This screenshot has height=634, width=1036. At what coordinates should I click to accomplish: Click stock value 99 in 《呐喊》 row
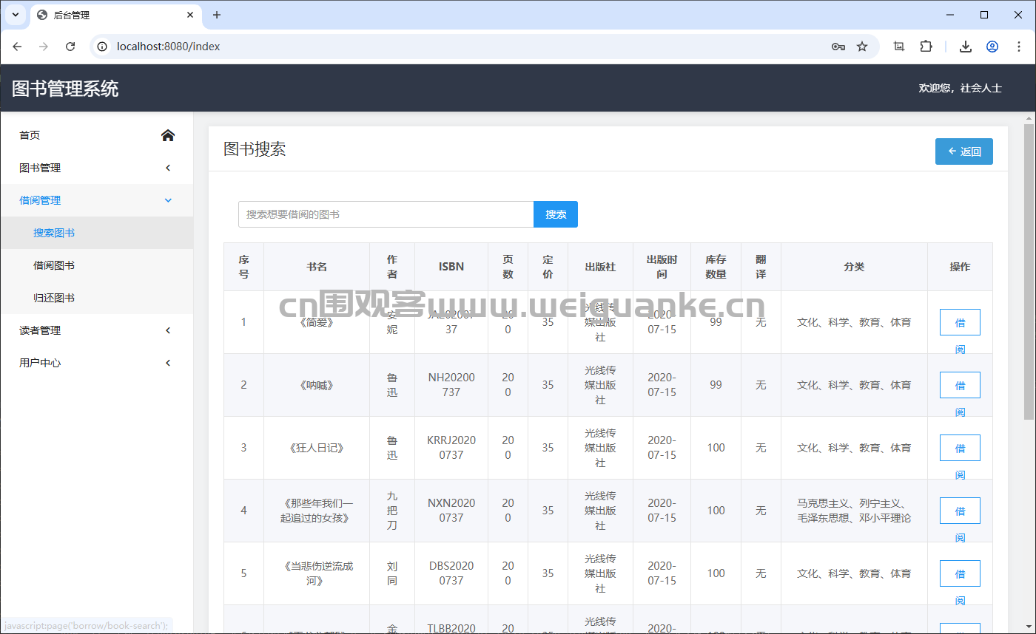pos(716,385)
